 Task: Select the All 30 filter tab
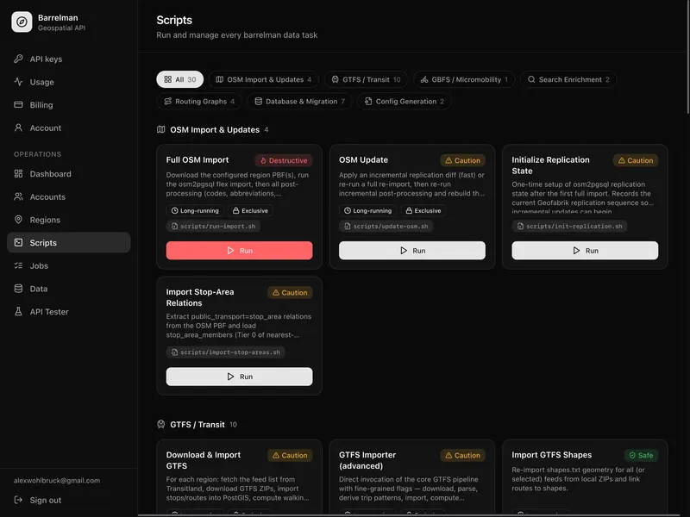[x=180, y=79]
